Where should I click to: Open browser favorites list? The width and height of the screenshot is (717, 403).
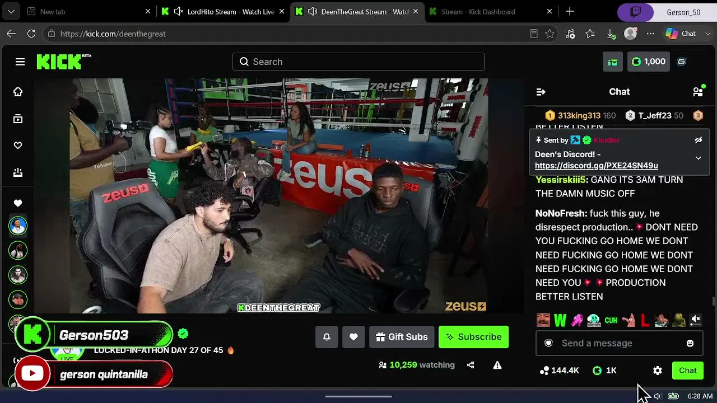590,34
